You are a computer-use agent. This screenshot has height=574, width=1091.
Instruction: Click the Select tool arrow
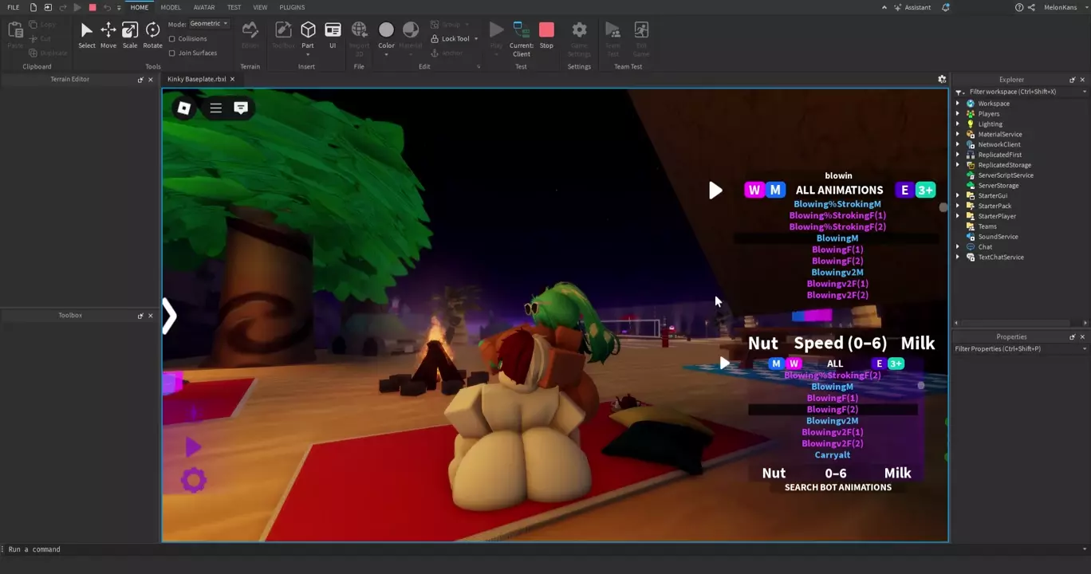coord(86,35)
